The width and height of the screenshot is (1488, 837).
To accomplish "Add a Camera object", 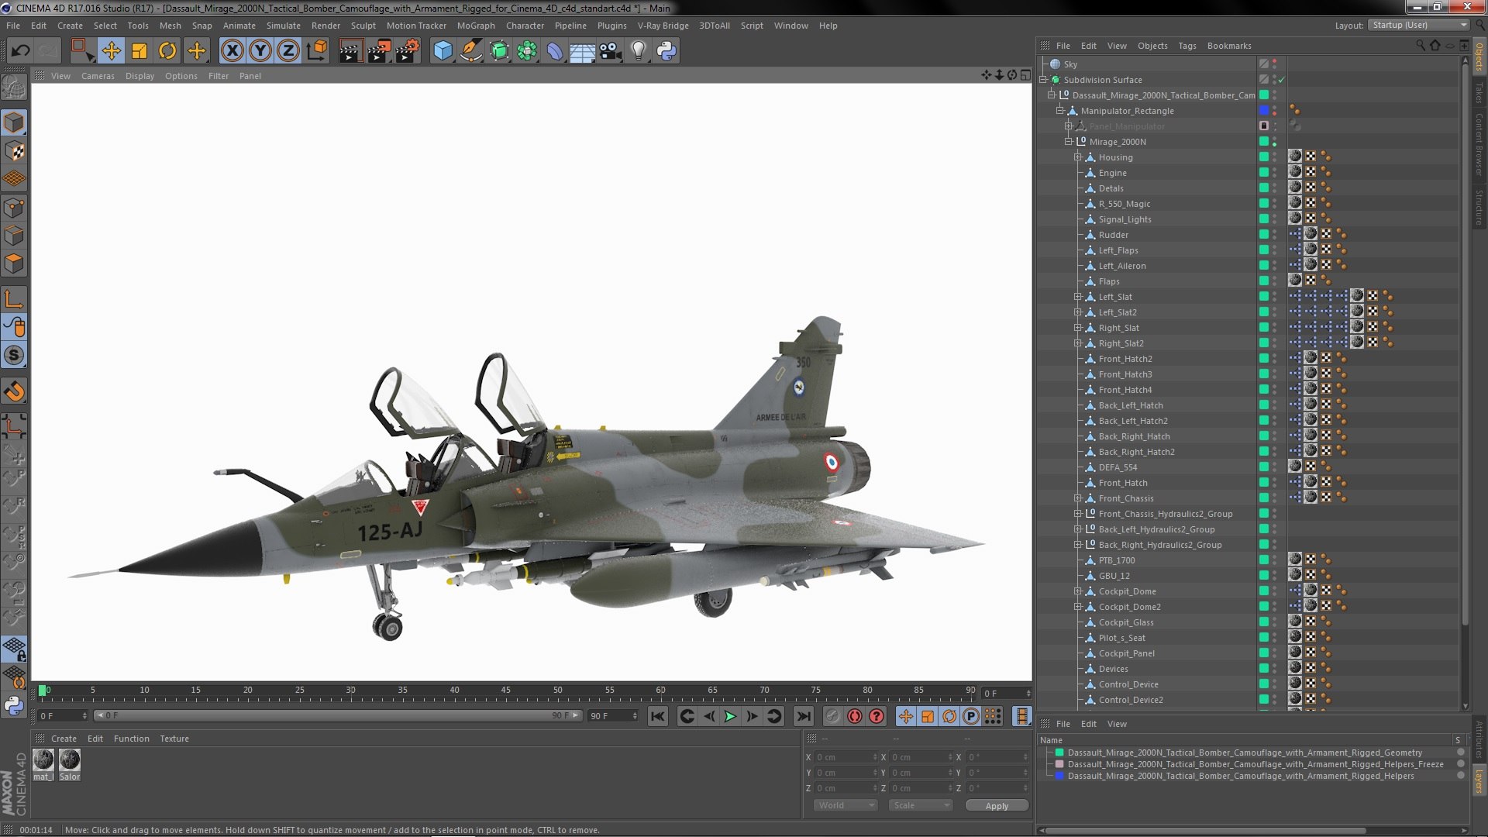I will click(x=611, y=51).
